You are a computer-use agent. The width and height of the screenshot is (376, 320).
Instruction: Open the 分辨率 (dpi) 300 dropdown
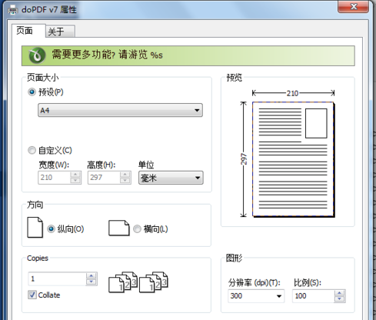coord(256,296)
